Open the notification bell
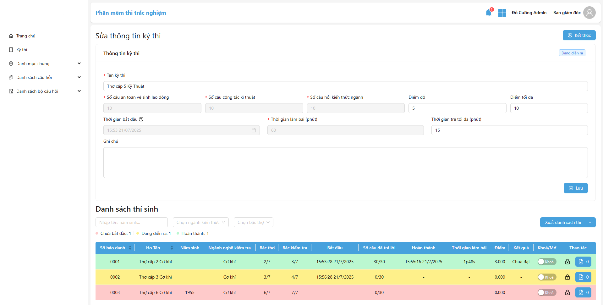Image resolution: width=603 pixels, height=305 pixels. (x=488, y=13)
